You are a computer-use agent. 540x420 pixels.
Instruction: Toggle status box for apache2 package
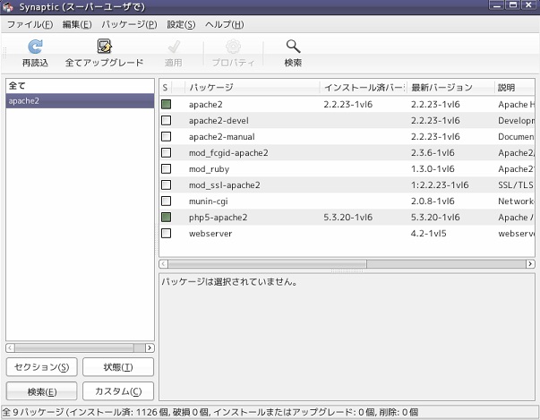point(167,104)
